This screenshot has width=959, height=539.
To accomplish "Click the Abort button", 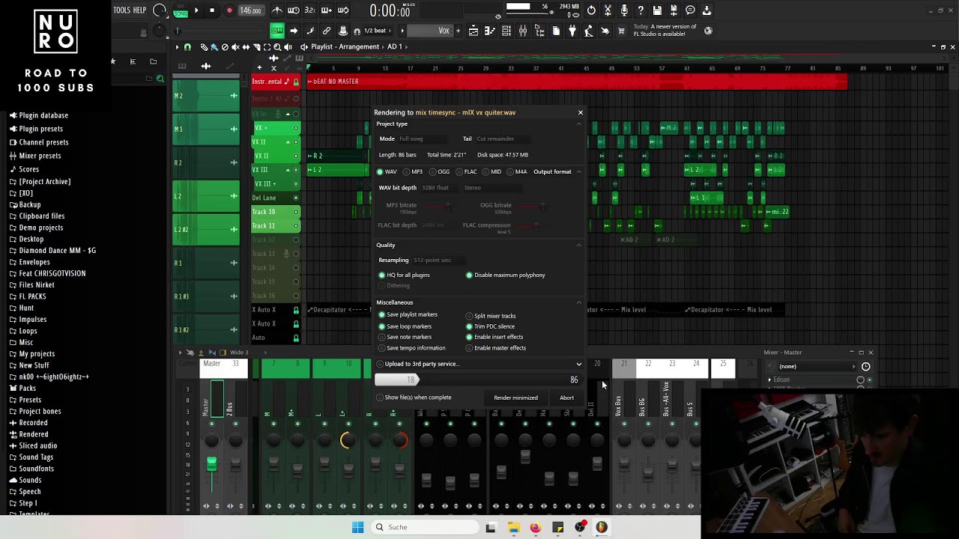I will point(566,398).
